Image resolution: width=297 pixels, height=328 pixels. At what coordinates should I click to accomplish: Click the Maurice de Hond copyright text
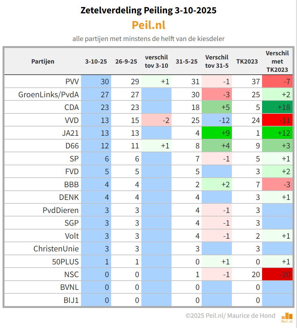pos(230,316)
